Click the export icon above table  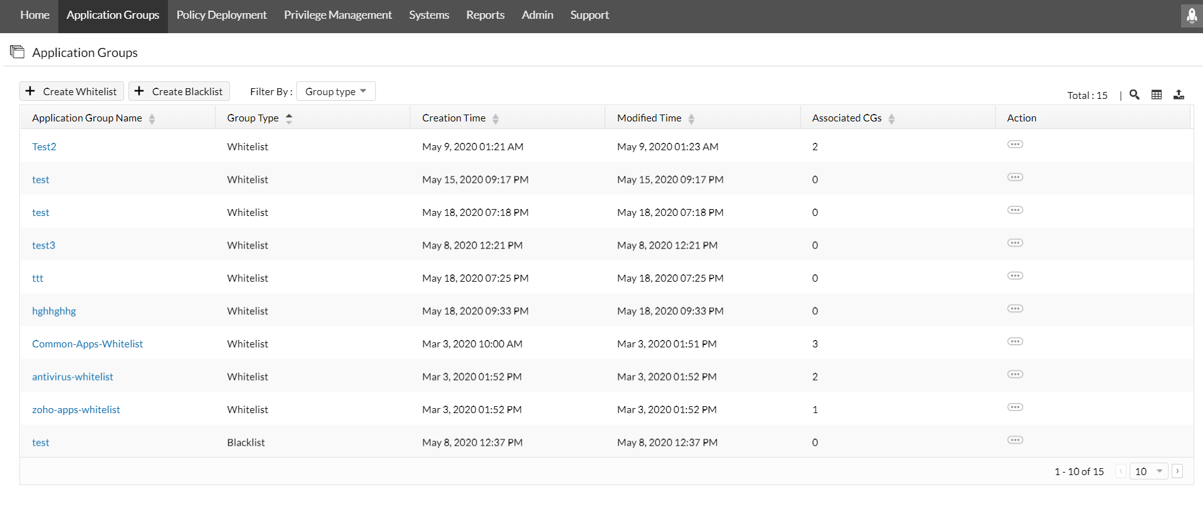1179,95
